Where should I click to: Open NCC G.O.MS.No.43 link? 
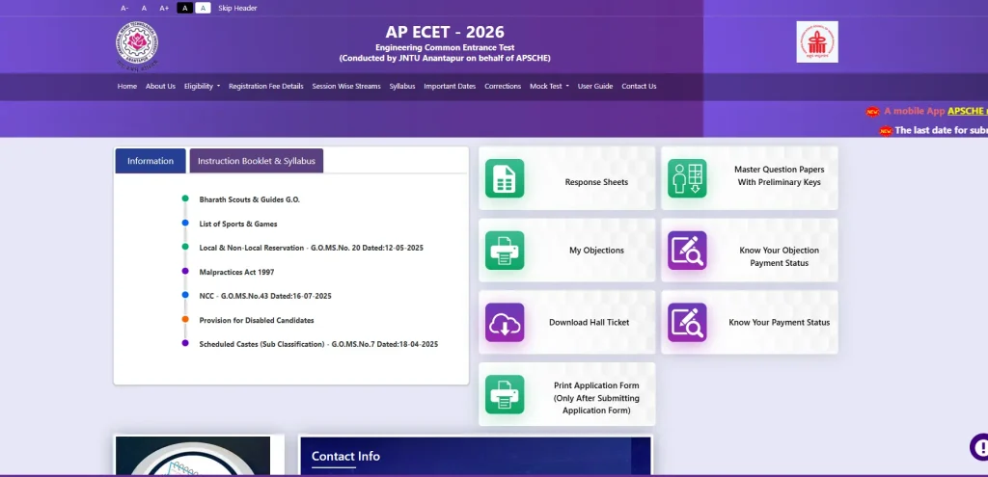pyautogui.click(x=265, y=297)
